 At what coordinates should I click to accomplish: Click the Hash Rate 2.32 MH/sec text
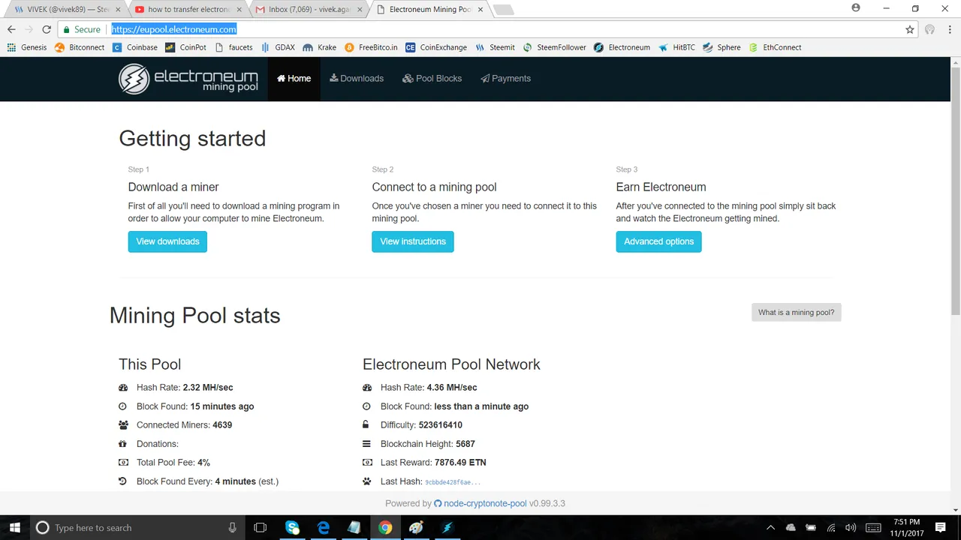(x=185, y=388)
